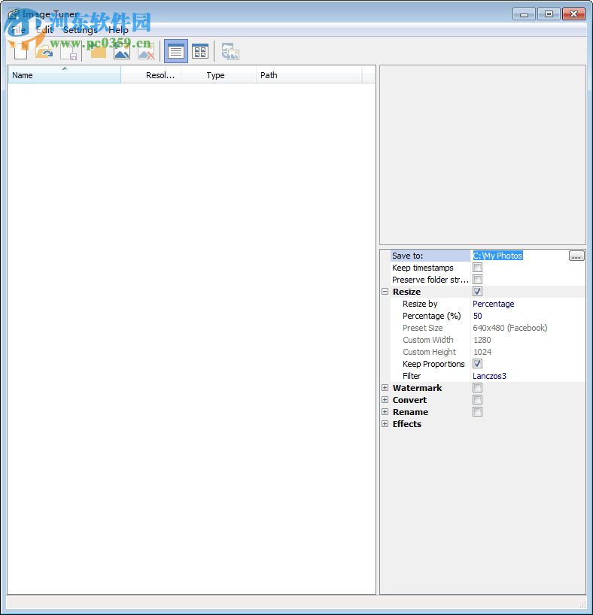Screen dimensions: 593x615
Task: Click the Save to browse button
Action: pos(576,256)
